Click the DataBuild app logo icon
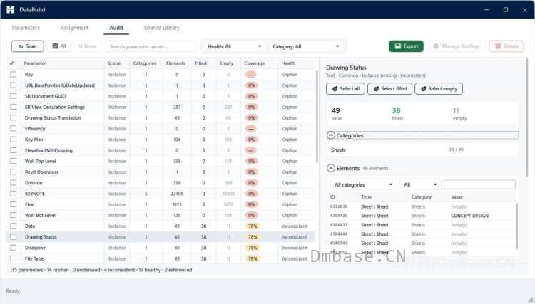The width and height of the screenshot is (535, 304). pyautogui.click(x=10, y=9)
